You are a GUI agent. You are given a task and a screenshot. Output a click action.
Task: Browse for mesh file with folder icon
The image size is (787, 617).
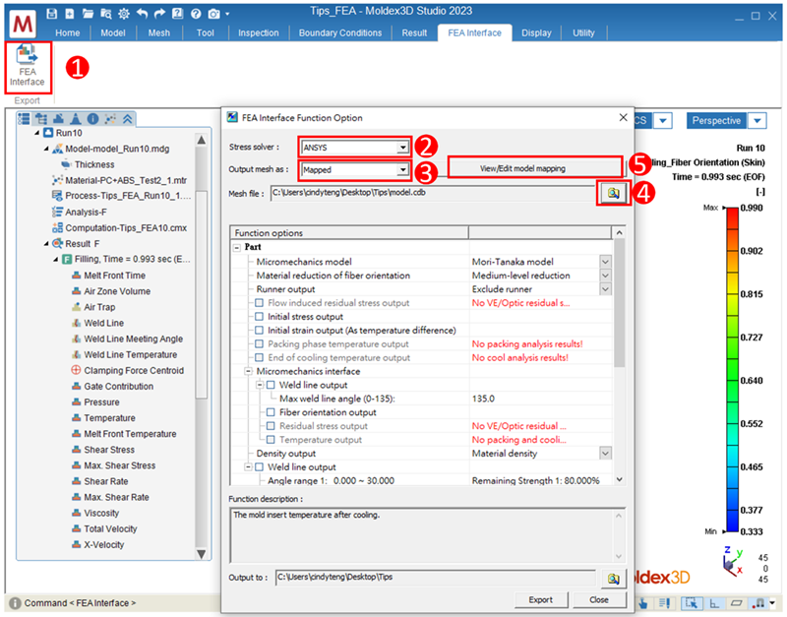point(612,193)
